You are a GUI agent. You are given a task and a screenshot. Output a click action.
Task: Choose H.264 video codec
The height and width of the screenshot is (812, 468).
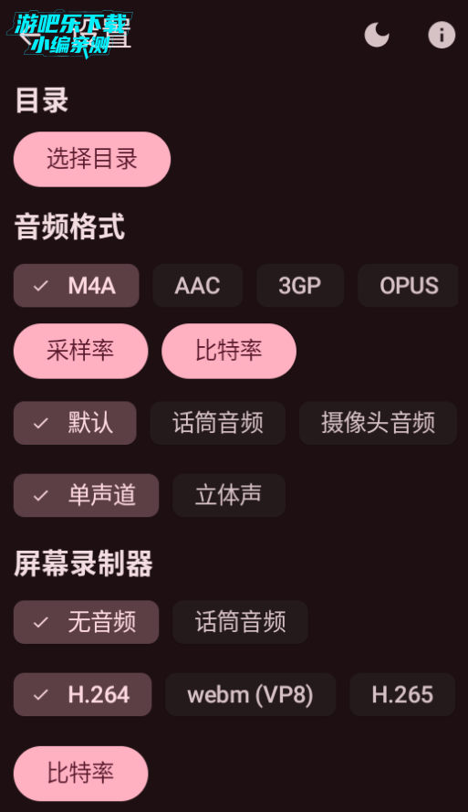click(x=83, y=694)
